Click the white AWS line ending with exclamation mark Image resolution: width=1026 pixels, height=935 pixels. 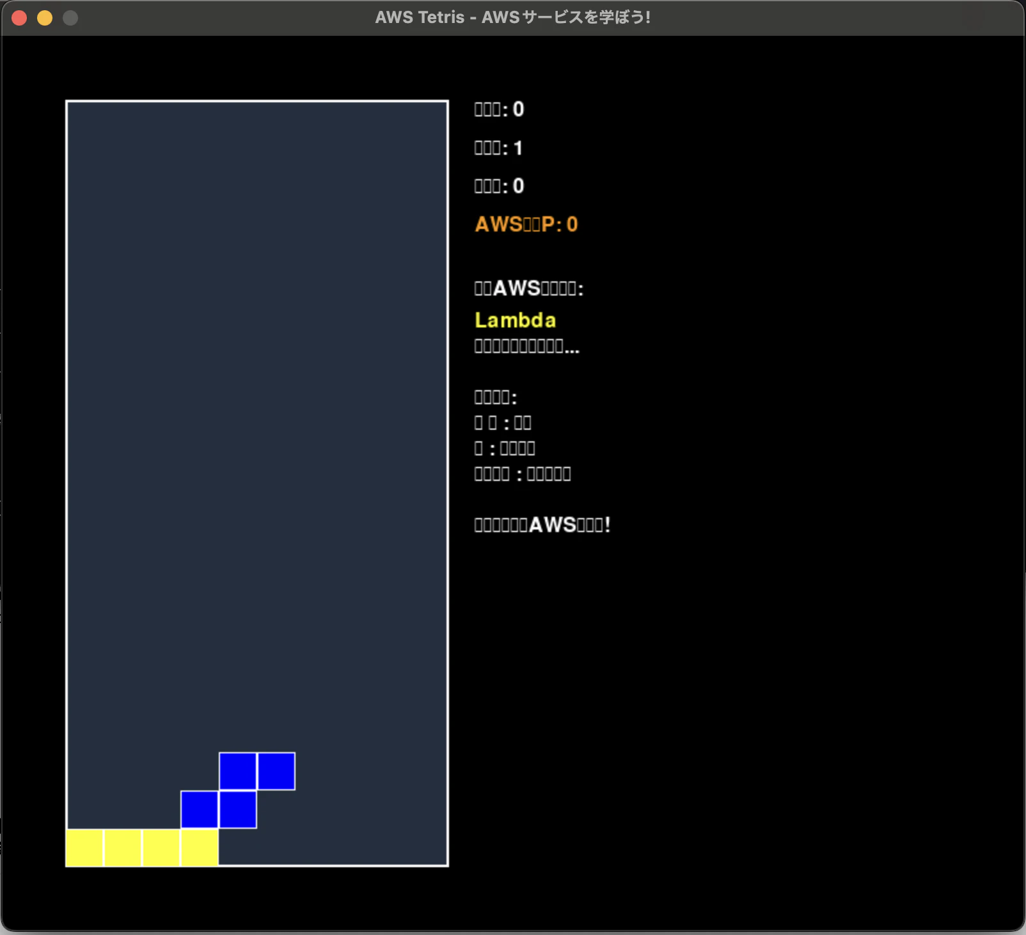[542, 525]
